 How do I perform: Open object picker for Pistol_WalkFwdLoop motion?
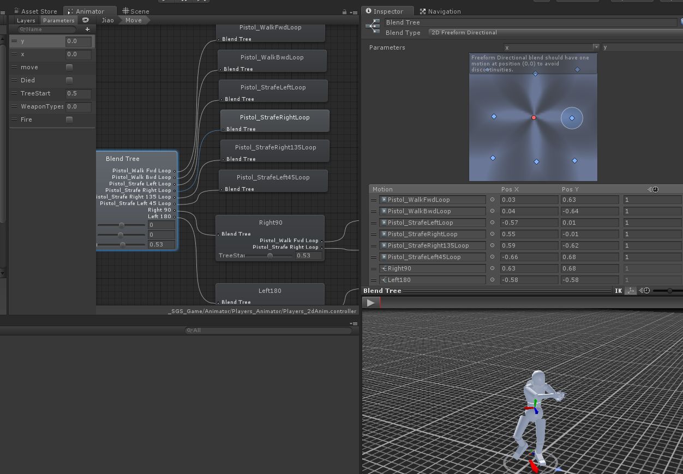(x=492, y=200)
